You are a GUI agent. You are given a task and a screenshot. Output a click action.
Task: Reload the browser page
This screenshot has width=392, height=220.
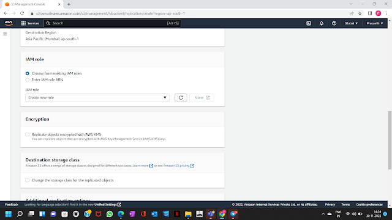coord(22,13)
